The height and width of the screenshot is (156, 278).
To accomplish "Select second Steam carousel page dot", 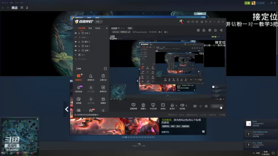I will pyautogui.click(x=126, y=137).
